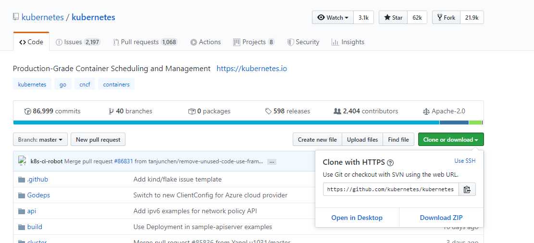Click New pull request button
The image size is (534, 243).
tap(98, 140)
